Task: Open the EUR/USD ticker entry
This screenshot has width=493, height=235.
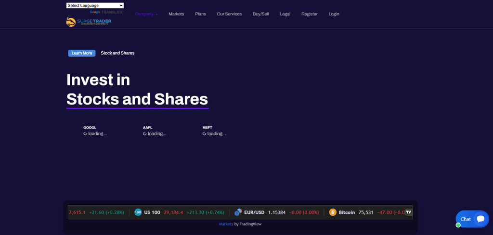Action: click(x=276, y=212)
